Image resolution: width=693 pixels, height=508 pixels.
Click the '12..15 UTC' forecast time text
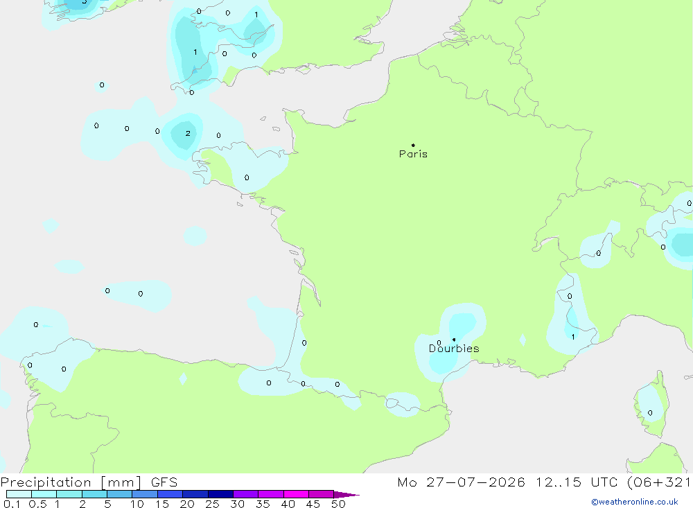[x=577, y=482]
